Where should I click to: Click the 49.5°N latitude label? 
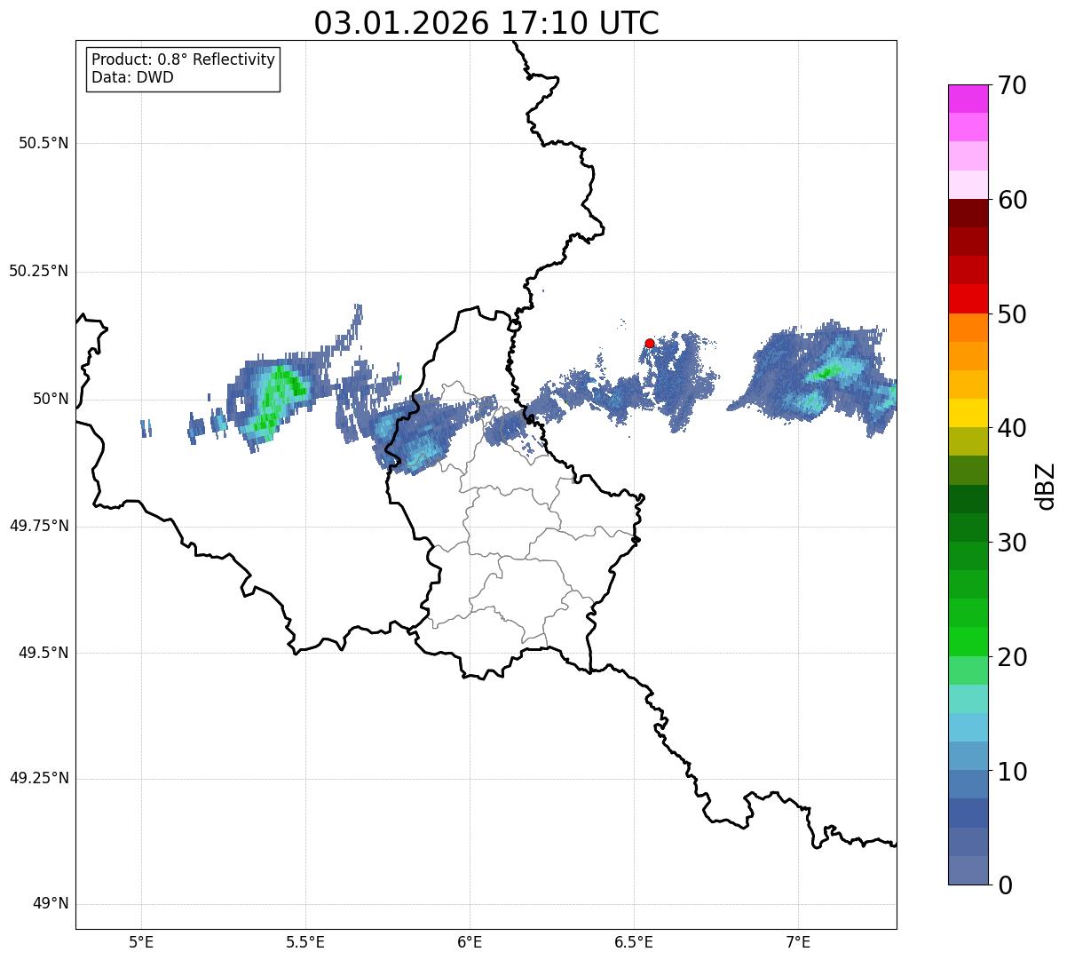(43, 653)
